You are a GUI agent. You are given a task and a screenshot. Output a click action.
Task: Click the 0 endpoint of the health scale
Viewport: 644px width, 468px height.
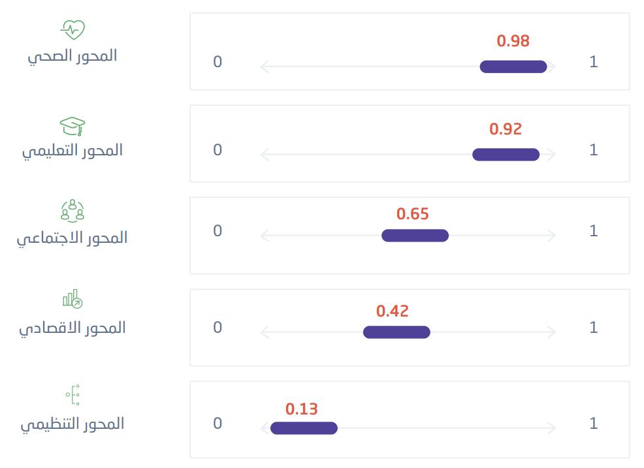(x=217, y=62)
